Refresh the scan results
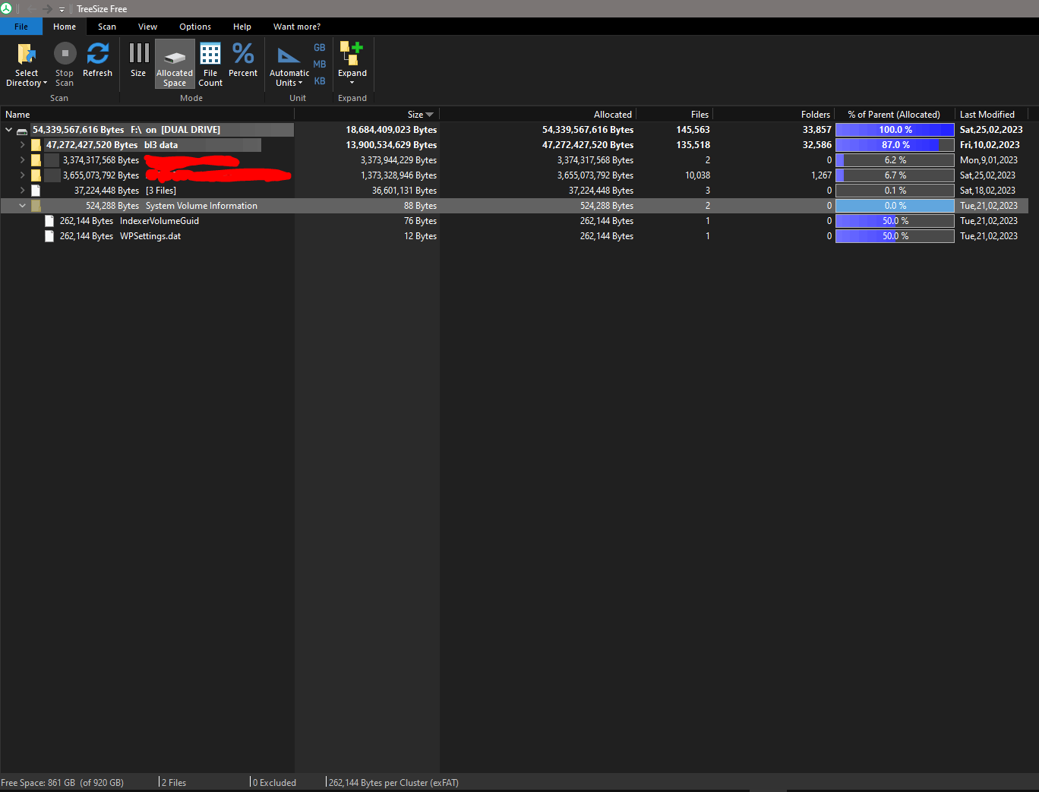The height and width of the screenshot is (792, 1039). [97, 60]
